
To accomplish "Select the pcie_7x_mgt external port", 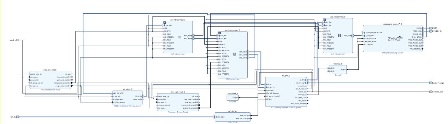I will 431,83.
